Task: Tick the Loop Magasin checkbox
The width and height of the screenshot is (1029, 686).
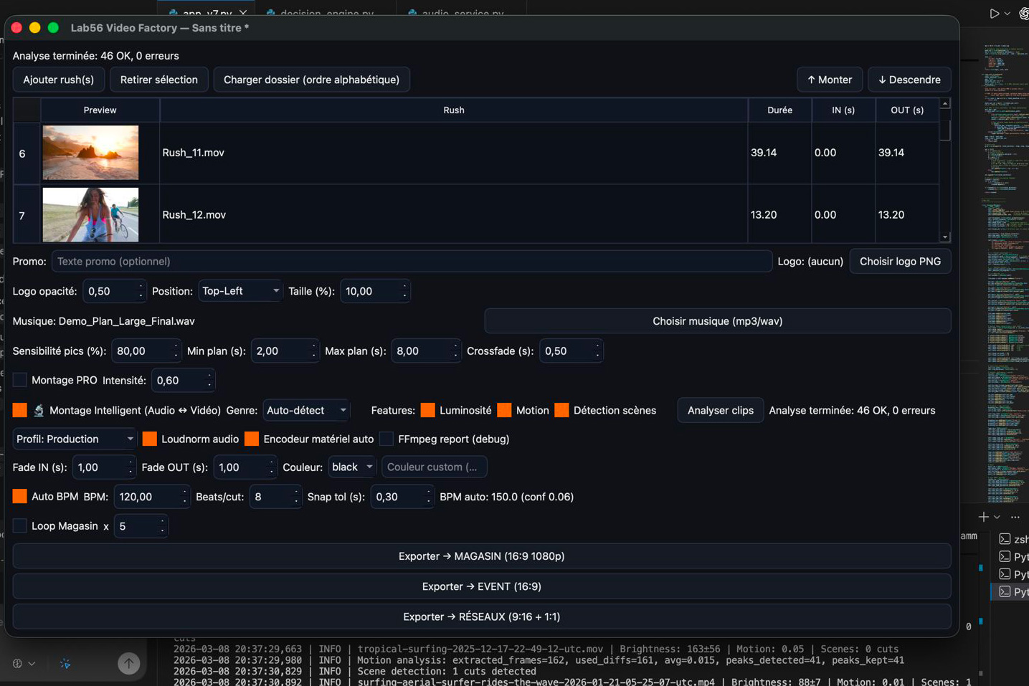Action: click(20, 526)
